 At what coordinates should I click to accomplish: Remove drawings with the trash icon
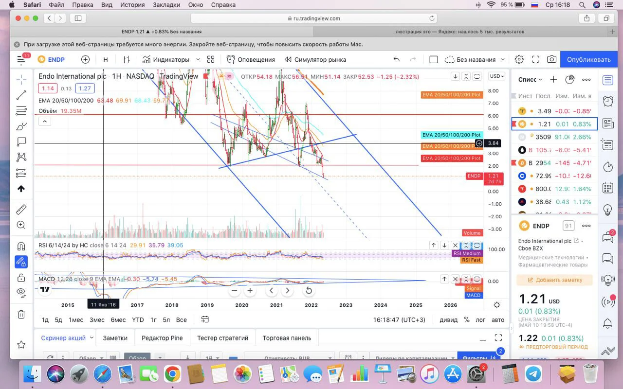pos(21,314)
